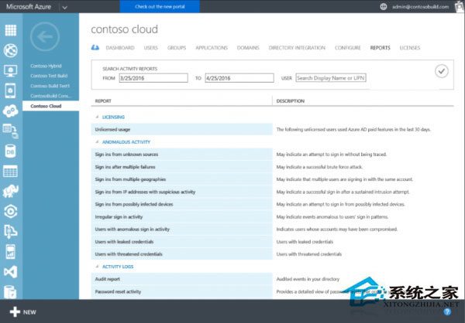Collapse the ANOMALOUS ACTIVITY section

[97, 142]
